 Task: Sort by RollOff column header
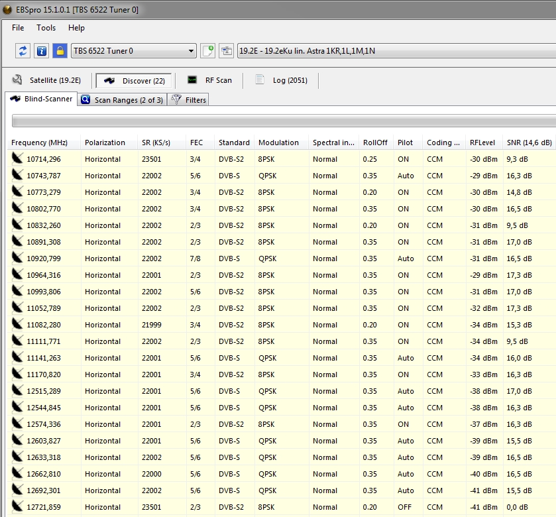pyautogui.click(x=375, y=143)
